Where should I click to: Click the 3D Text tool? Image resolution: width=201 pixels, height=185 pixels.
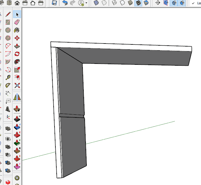click(8, 109)
